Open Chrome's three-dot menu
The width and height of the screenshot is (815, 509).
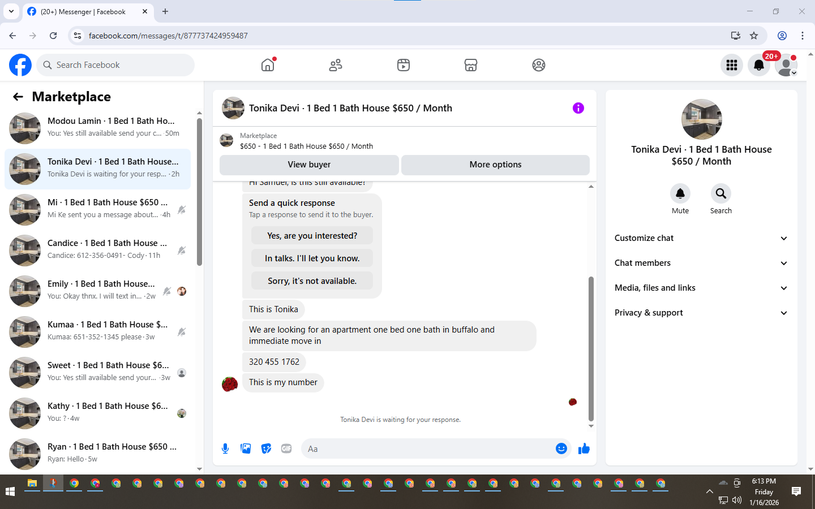pyautogui.click(x=803, y=36)
